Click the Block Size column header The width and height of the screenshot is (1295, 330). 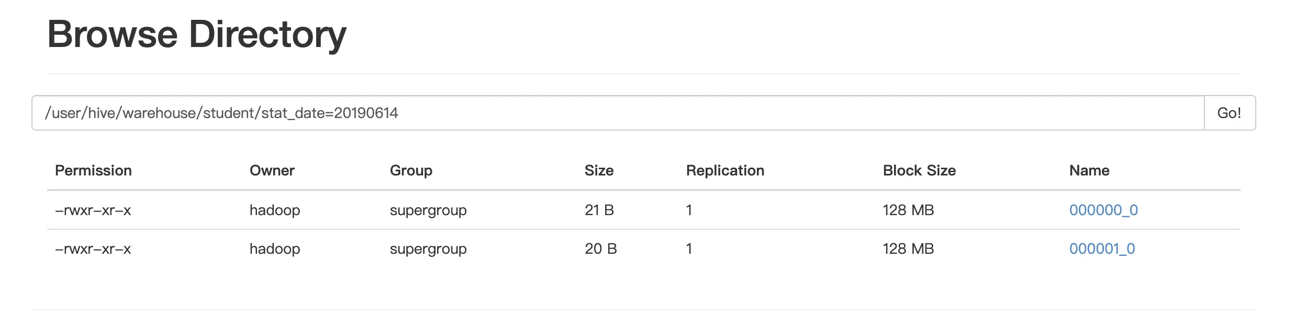pos(919,170)
